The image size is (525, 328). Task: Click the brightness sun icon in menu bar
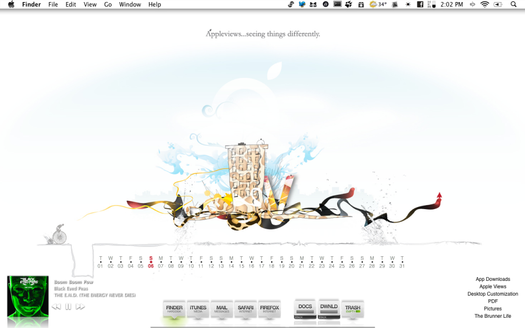click(x=408, y=4)
